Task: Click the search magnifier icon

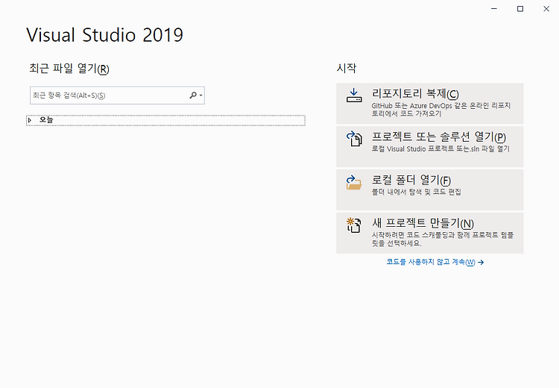Action: (x=193, y=95)
